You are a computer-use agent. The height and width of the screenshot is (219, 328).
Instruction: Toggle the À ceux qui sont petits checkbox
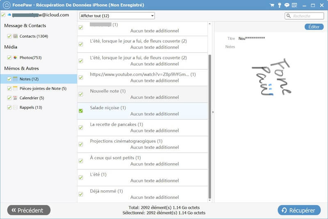click(x=81, y=161)
